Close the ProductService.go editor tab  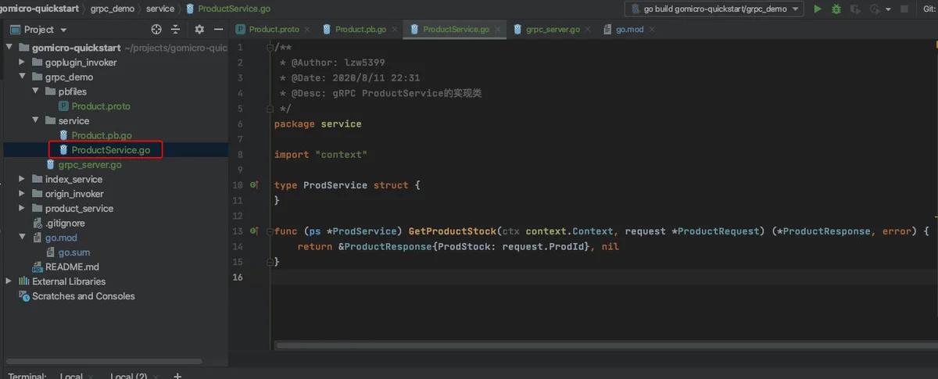pos(497,29)
